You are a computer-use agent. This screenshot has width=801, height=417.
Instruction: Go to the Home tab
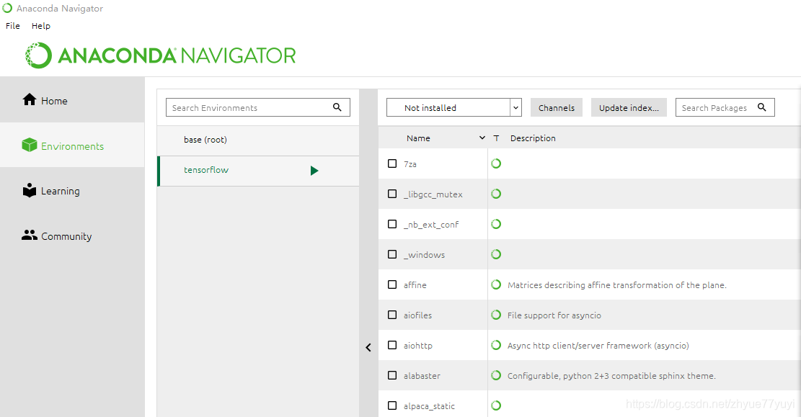(72, 99)
